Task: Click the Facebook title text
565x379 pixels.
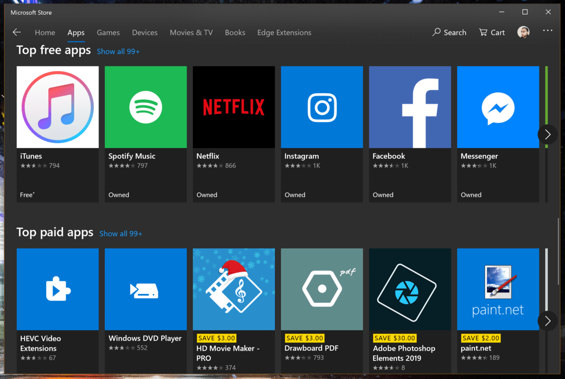Action: pos(389,156)
